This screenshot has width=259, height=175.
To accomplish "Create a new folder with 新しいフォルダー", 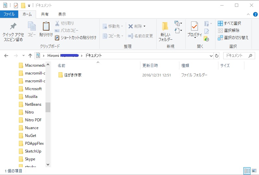I will coord(165,32).
